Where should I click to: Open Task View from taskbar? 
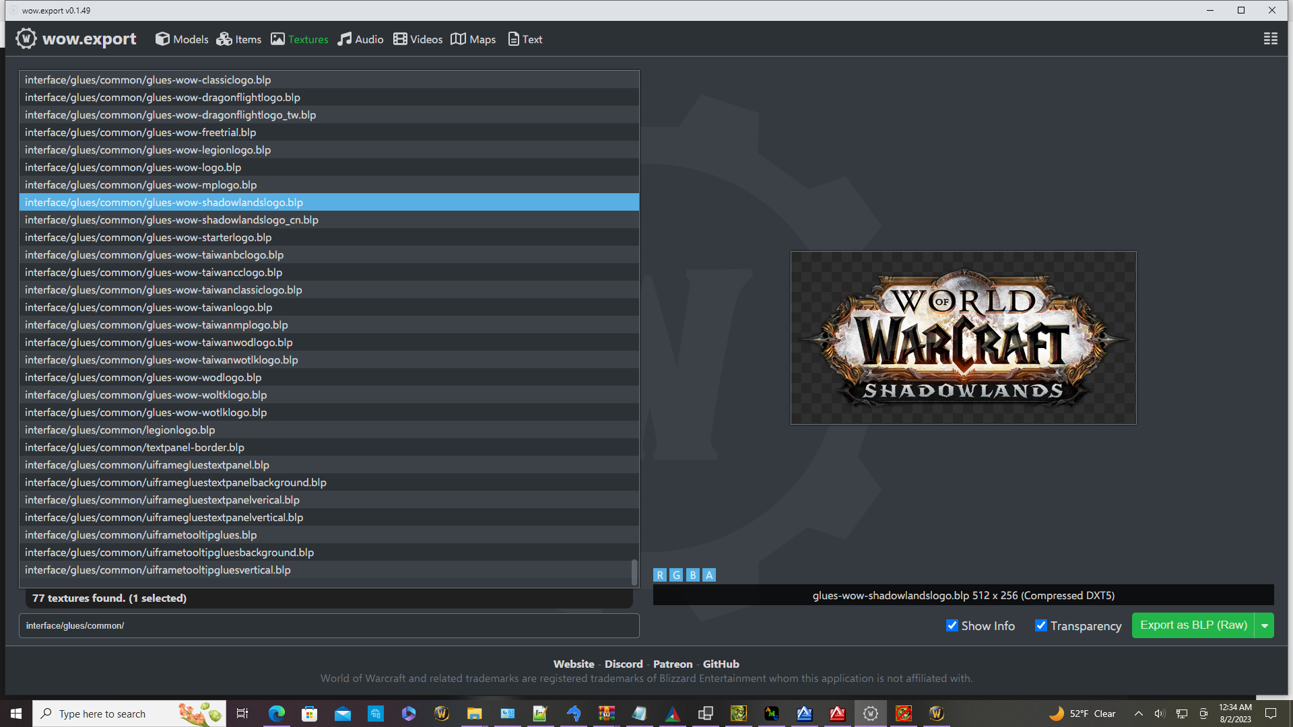tap(242, 714)
